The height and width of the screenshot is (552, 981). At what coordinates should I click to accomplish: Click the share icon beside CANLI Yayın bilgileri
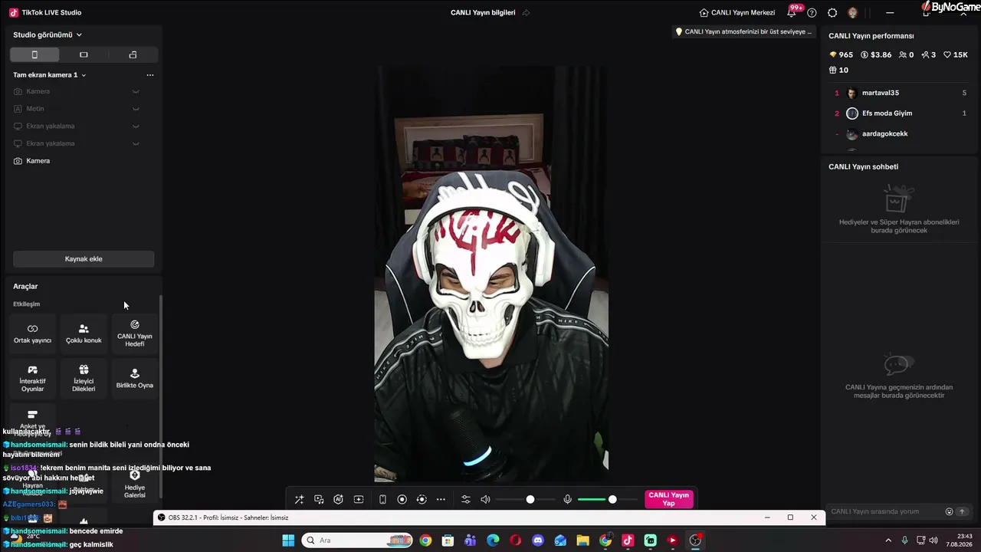point(526,12)
